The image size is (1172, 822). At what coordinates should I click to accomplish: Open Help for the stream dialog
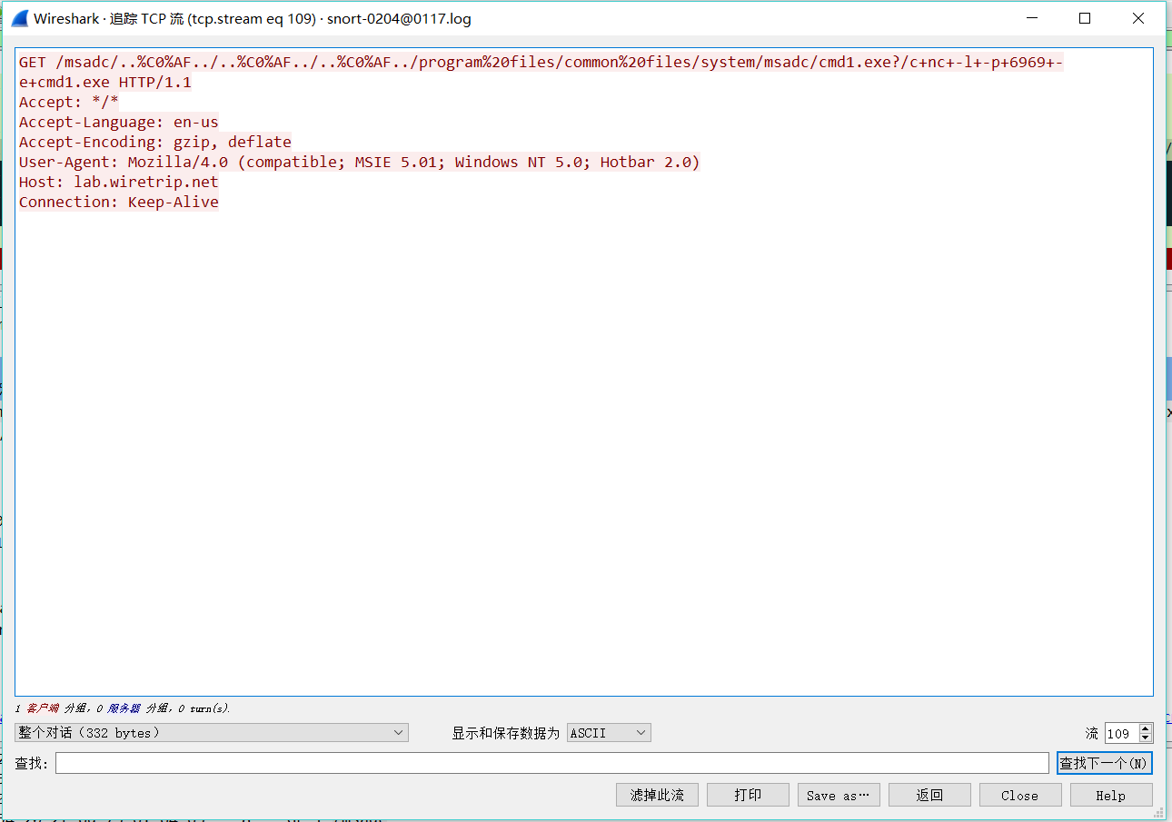pos(1111,795)
